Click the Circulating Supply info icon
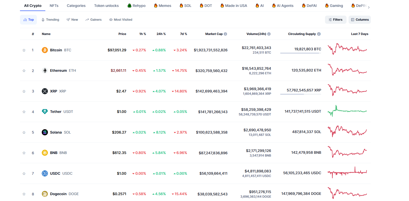 pos(319,34)
